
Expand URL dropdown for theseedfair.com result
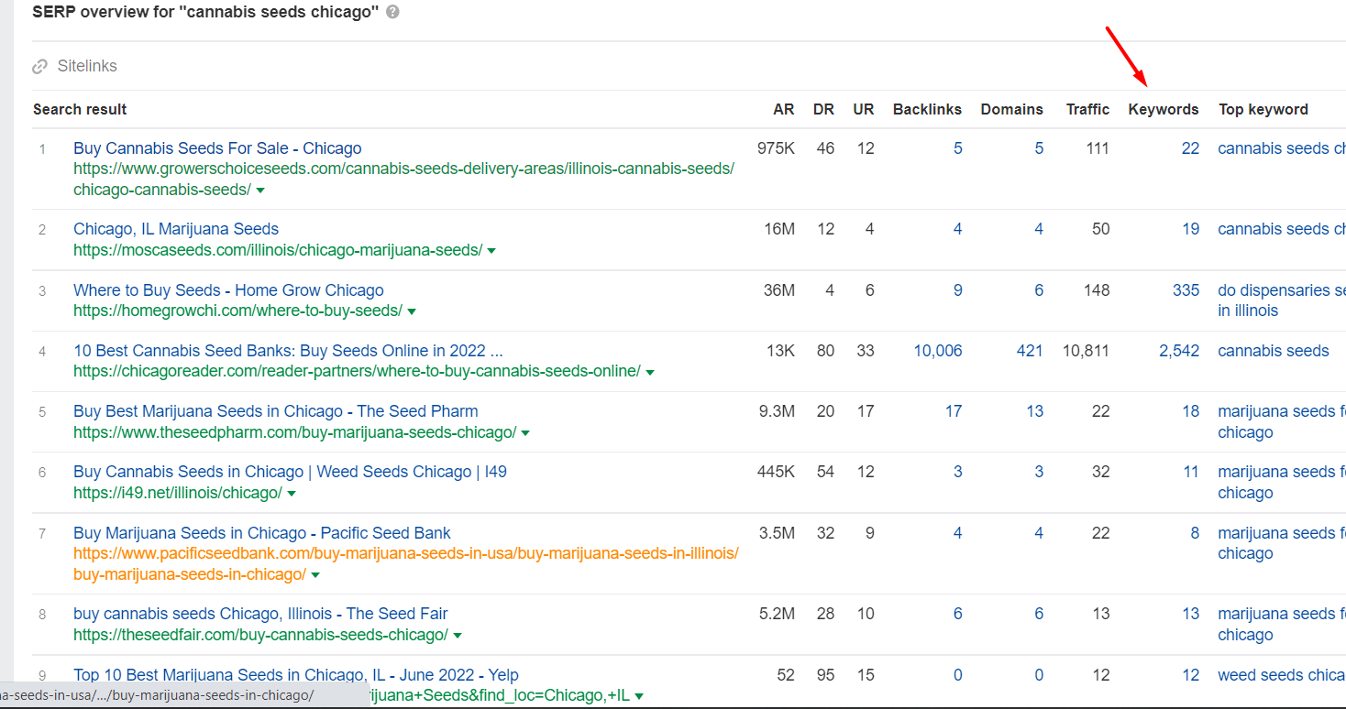(458, 636)
